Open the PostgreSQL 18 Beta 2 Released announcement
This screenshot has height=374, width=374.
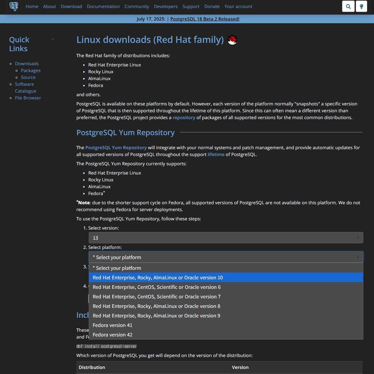click(x=205, y=19)
